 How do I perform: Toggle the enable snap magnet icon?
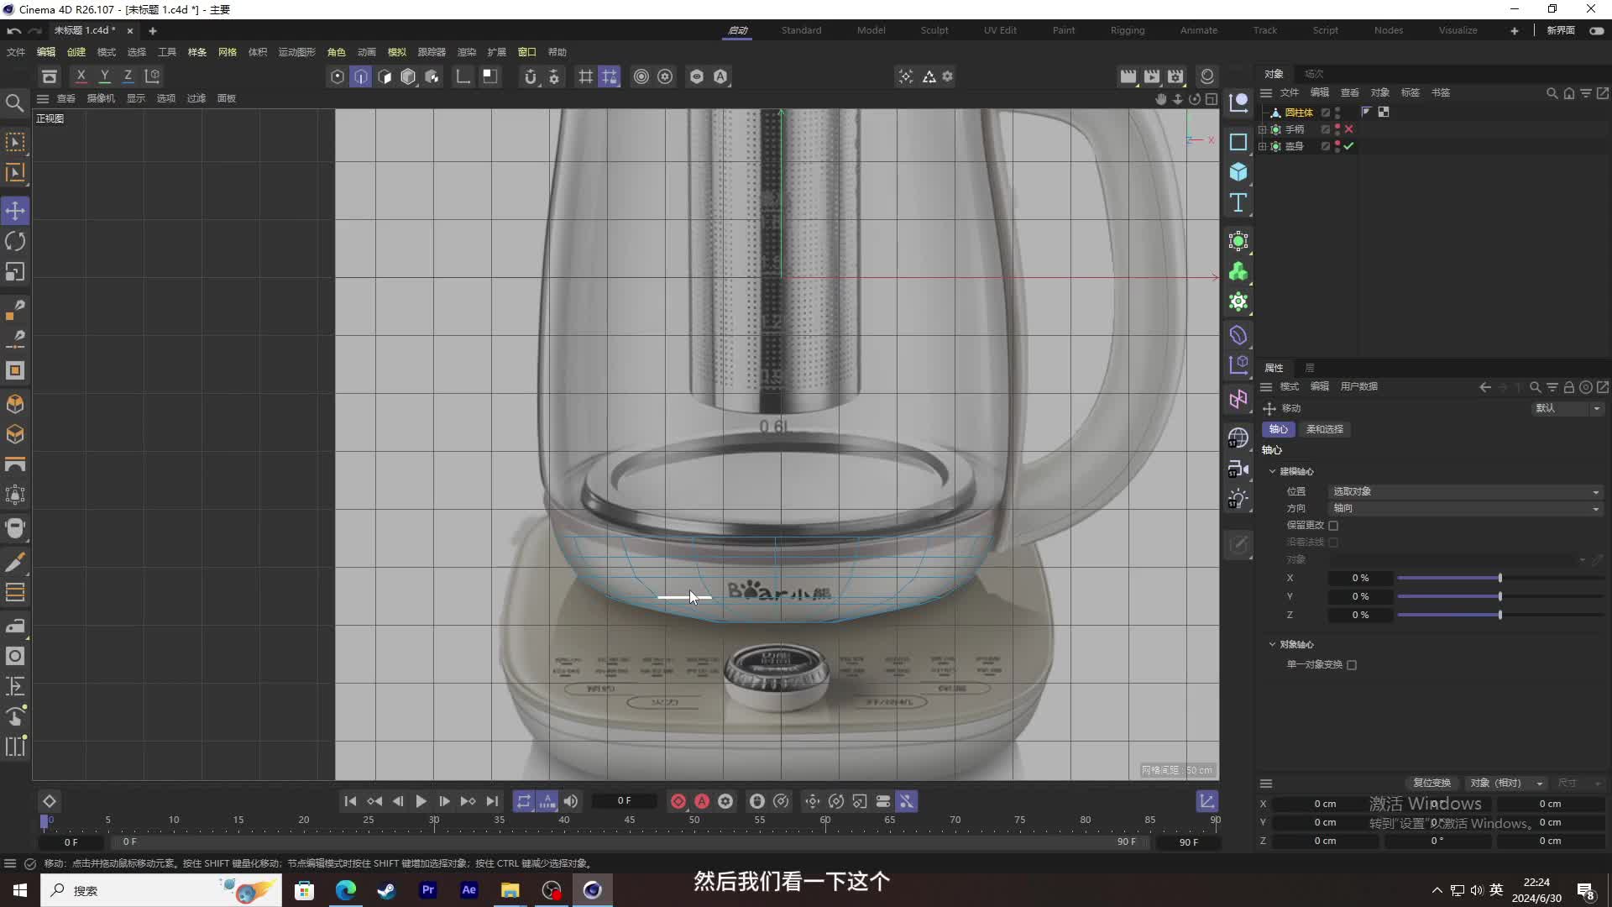pos(531,76)
